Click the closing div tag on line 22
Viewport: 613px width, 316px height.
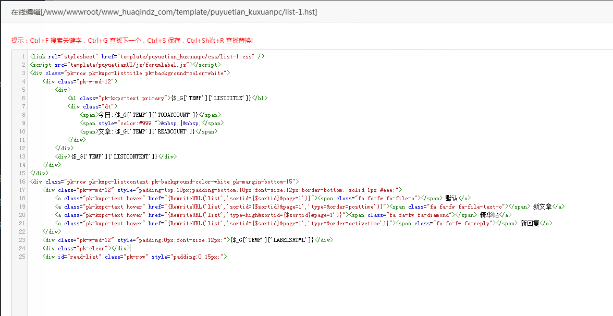(x=52, y=232)
